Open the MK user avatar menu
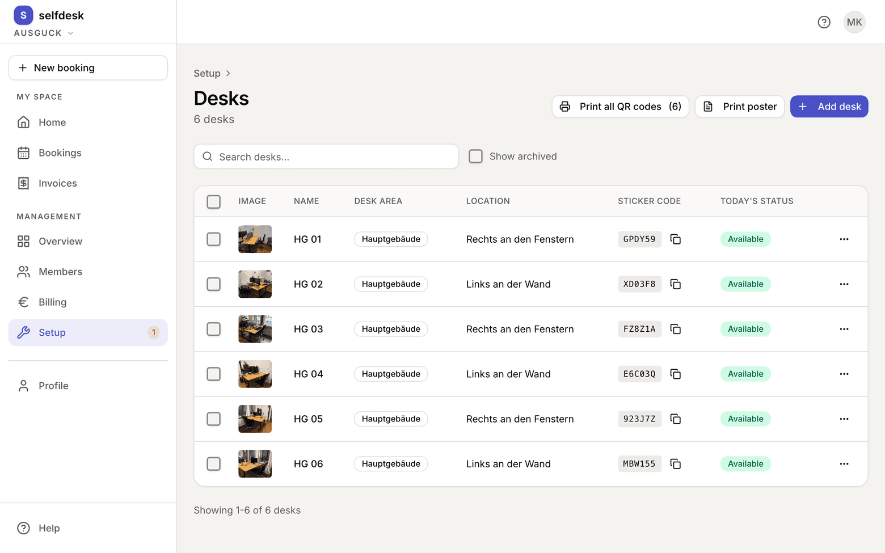Viewport: 885px width, 553px height. coord(854,22)
